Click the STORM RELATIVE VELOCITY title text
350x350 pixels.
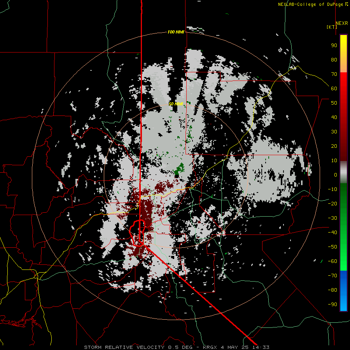[124, 347]
